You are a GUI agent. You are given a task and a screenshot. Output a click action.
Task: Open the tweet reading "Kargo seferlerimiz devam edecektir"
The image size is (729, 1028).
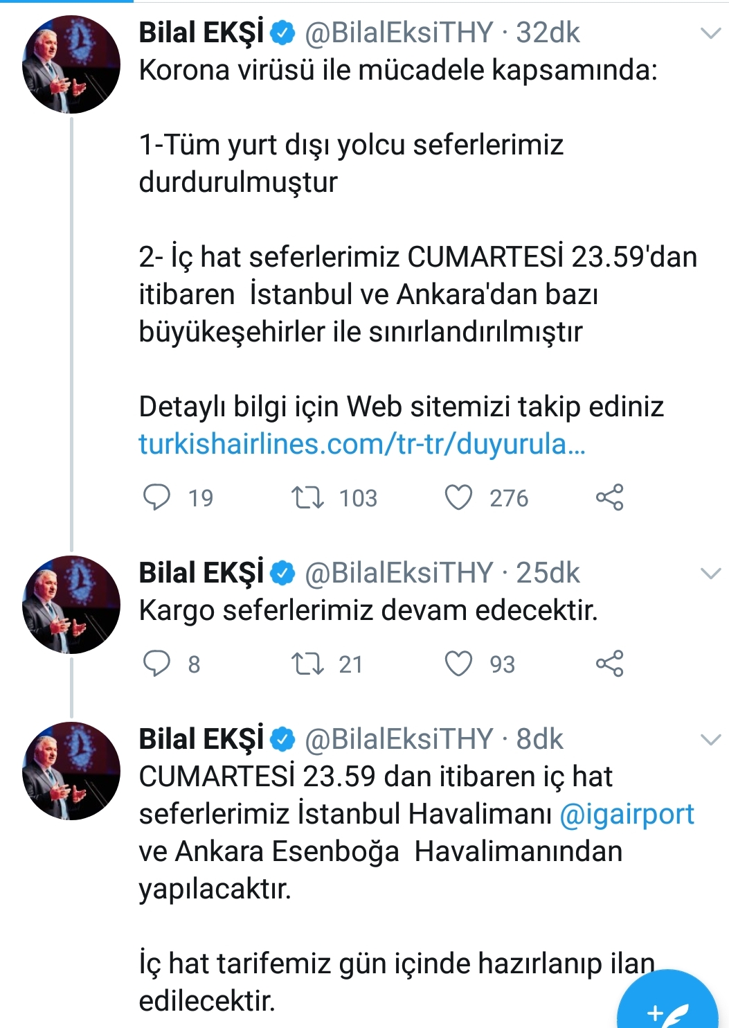pyautogui.click(x=368, y=611)
